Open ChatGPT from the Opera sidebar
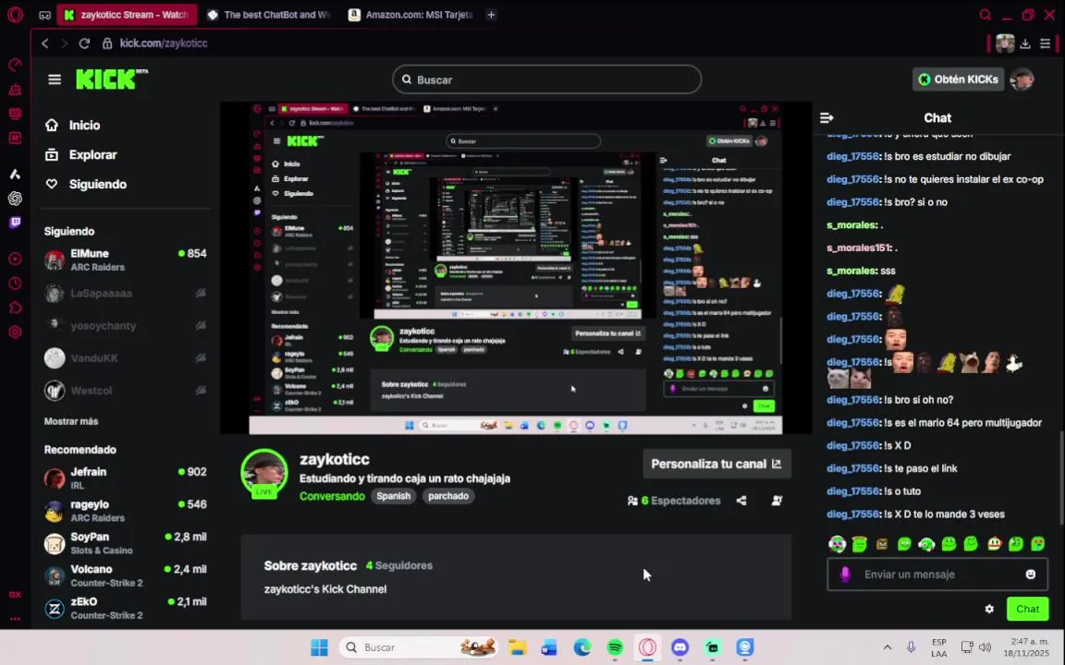Viewport: 1065px width, 665px height. tap(15, 199)
